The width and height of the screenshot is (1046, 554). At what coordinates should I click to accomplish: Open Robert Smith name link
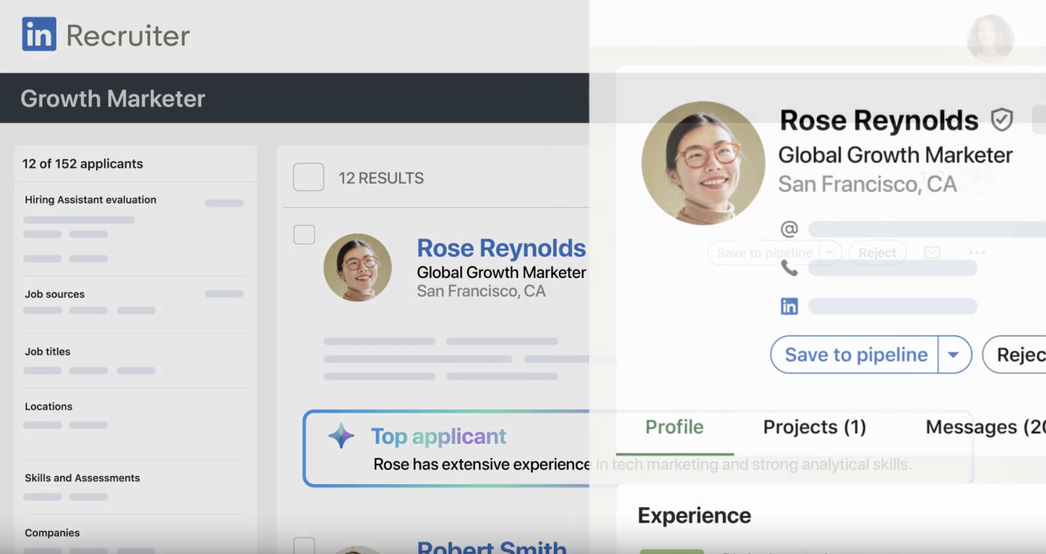[492, 547]
